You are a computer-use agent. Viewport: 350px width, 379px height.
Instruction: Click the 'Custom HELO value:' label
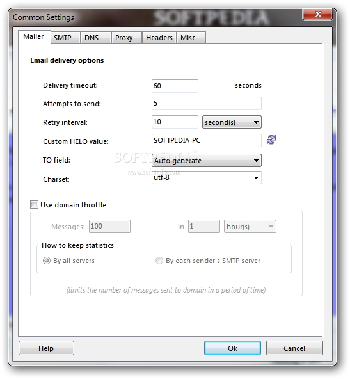pos(76,141)
